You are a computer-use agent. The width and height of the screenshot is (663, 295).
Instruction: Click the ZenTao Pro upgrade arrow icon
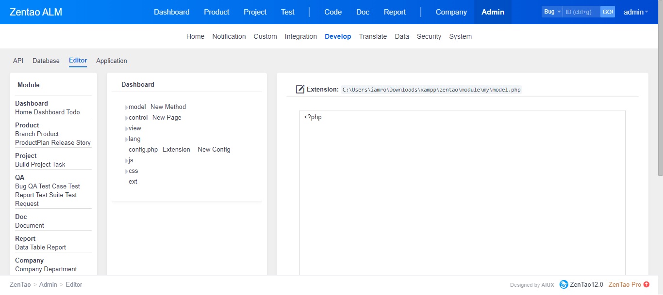coord(646,284)
